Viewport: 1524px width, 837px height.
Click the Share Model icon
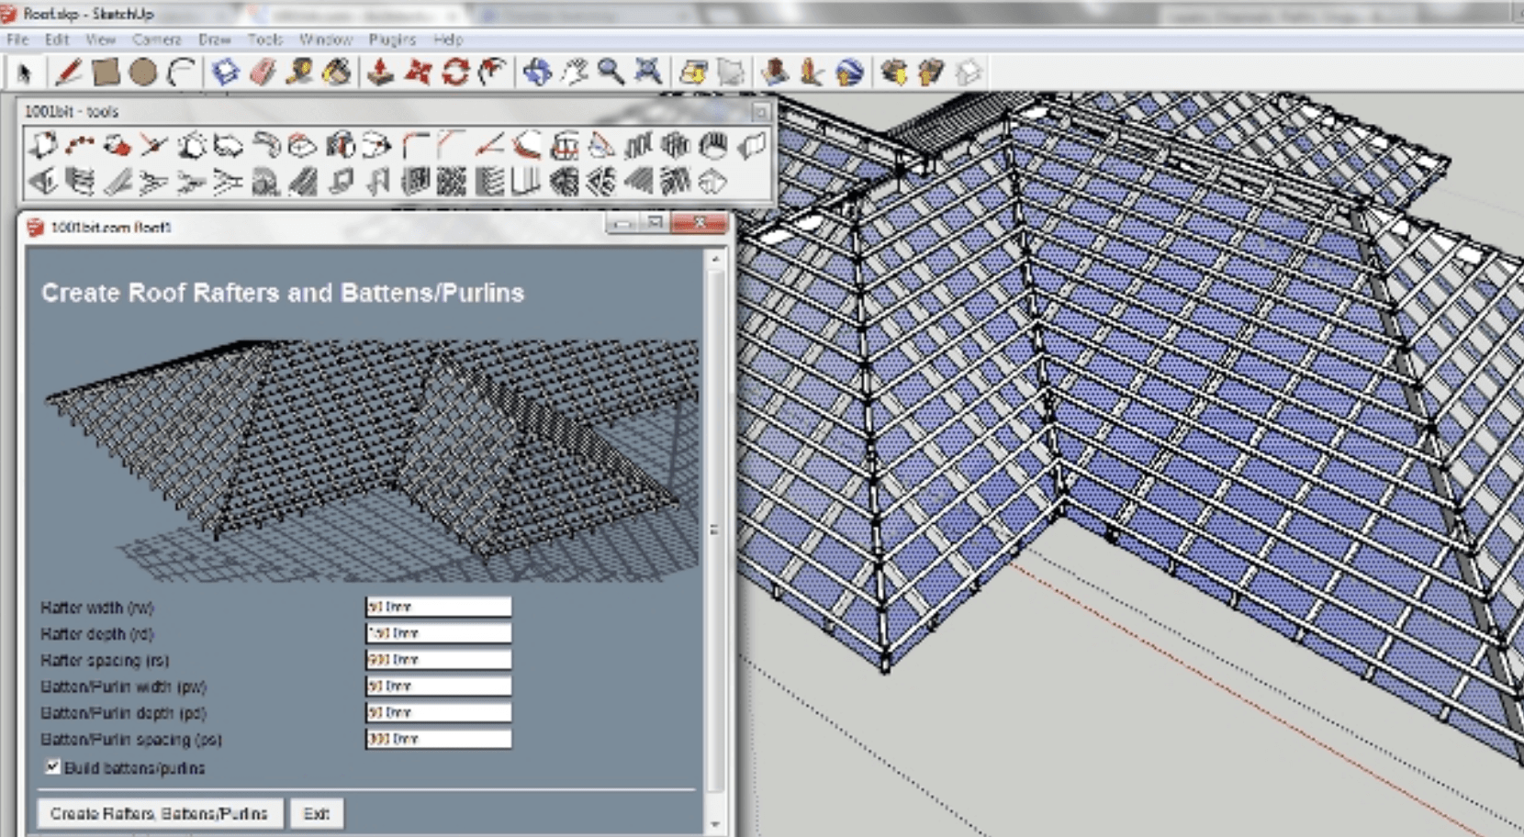click(930, 72)
